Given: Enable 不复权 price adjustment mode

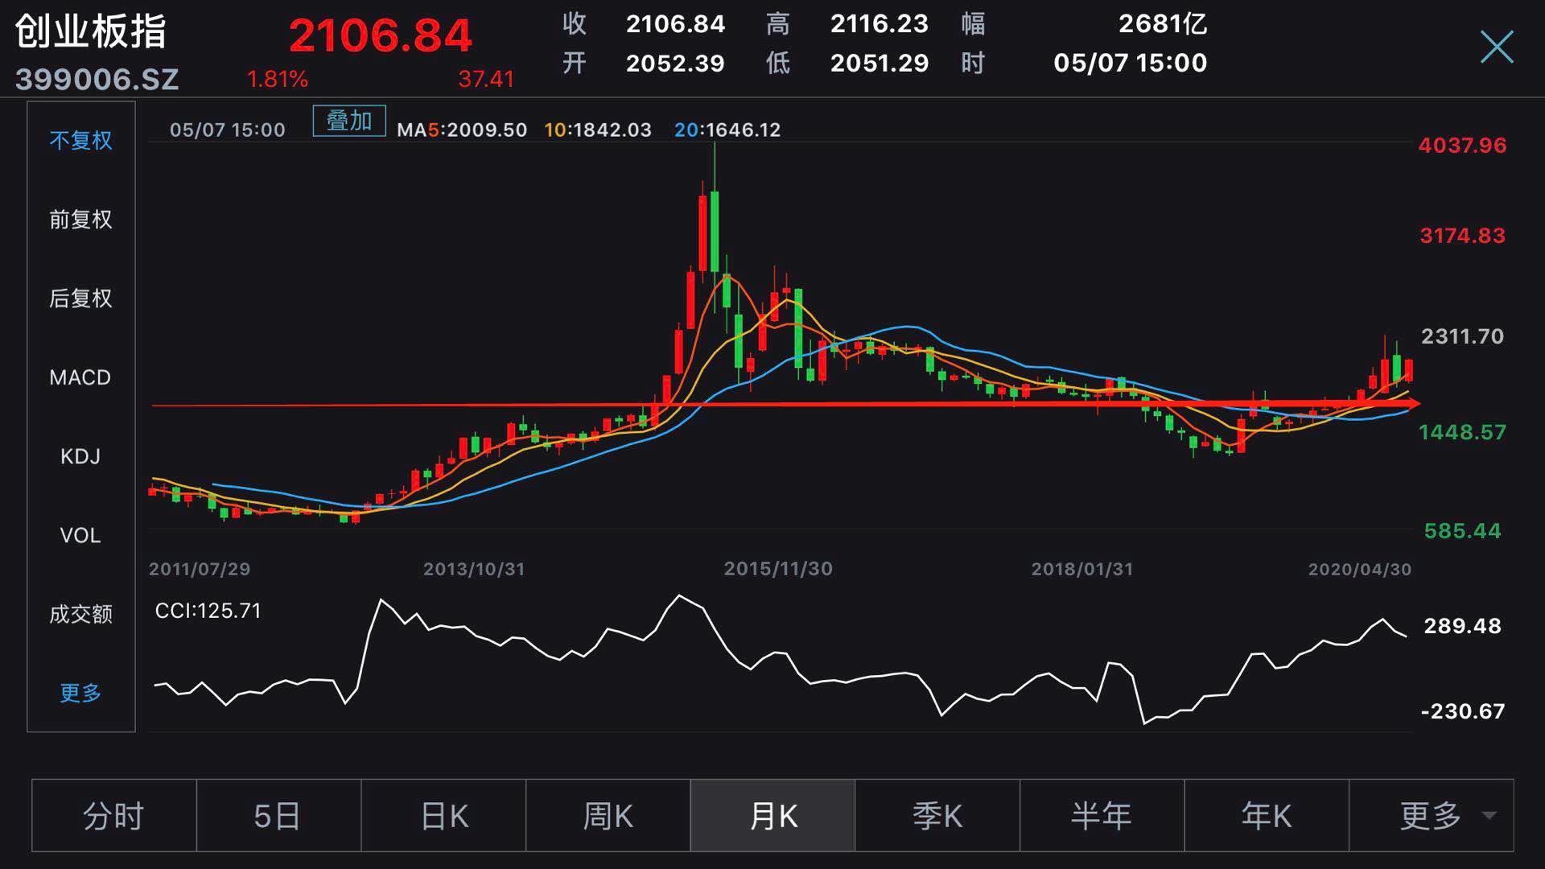Looking at the screenshot, I should click(x=81, y=141).
